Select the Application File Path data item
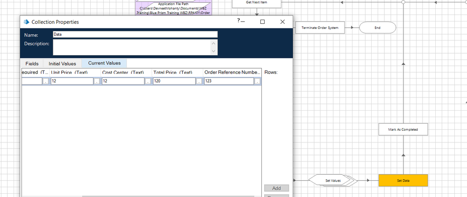This screenshot has height=197, width=467. [x=173, y=8]
